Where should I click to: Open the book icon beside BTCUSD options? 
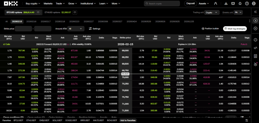click(x=38, y=12)
